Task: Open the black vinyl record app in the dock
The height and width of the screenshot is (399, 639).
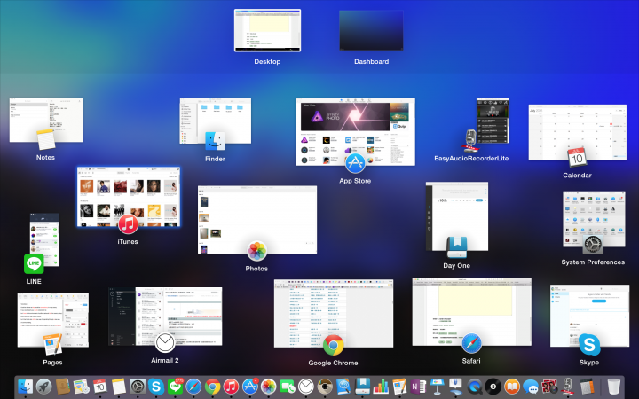Action: (493, 387)
